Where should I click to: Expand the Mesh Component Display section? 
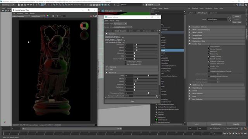(190, 30)
